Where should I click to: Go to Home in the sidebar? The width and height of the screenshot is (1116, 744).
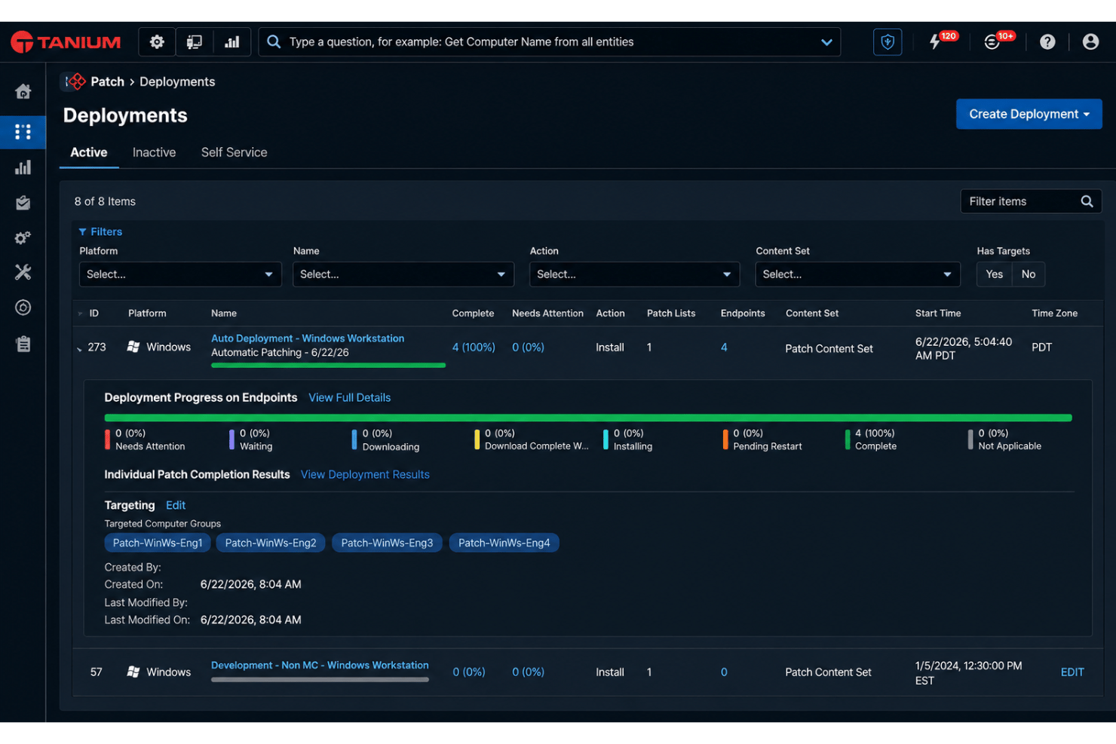(x=23, y=91)
